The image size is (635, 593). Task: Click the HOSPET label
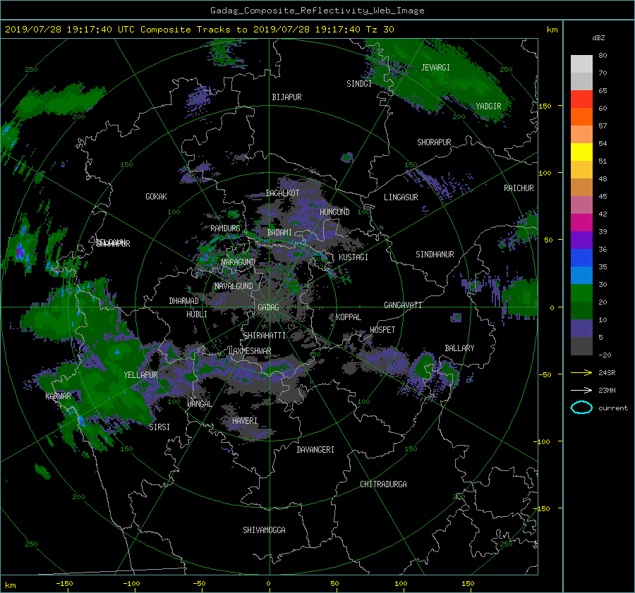point(382,330)
